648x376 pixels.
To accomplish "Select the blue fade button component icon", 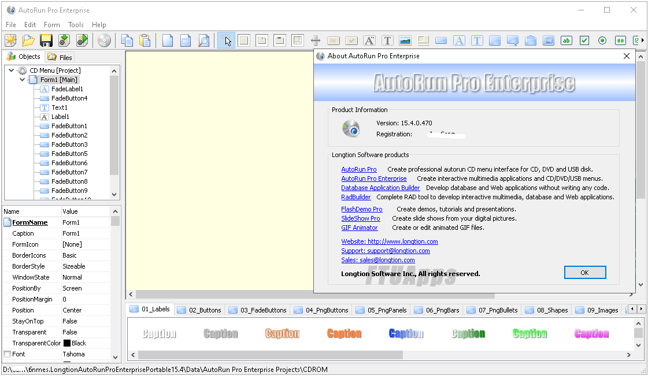I will pos(441,40).
